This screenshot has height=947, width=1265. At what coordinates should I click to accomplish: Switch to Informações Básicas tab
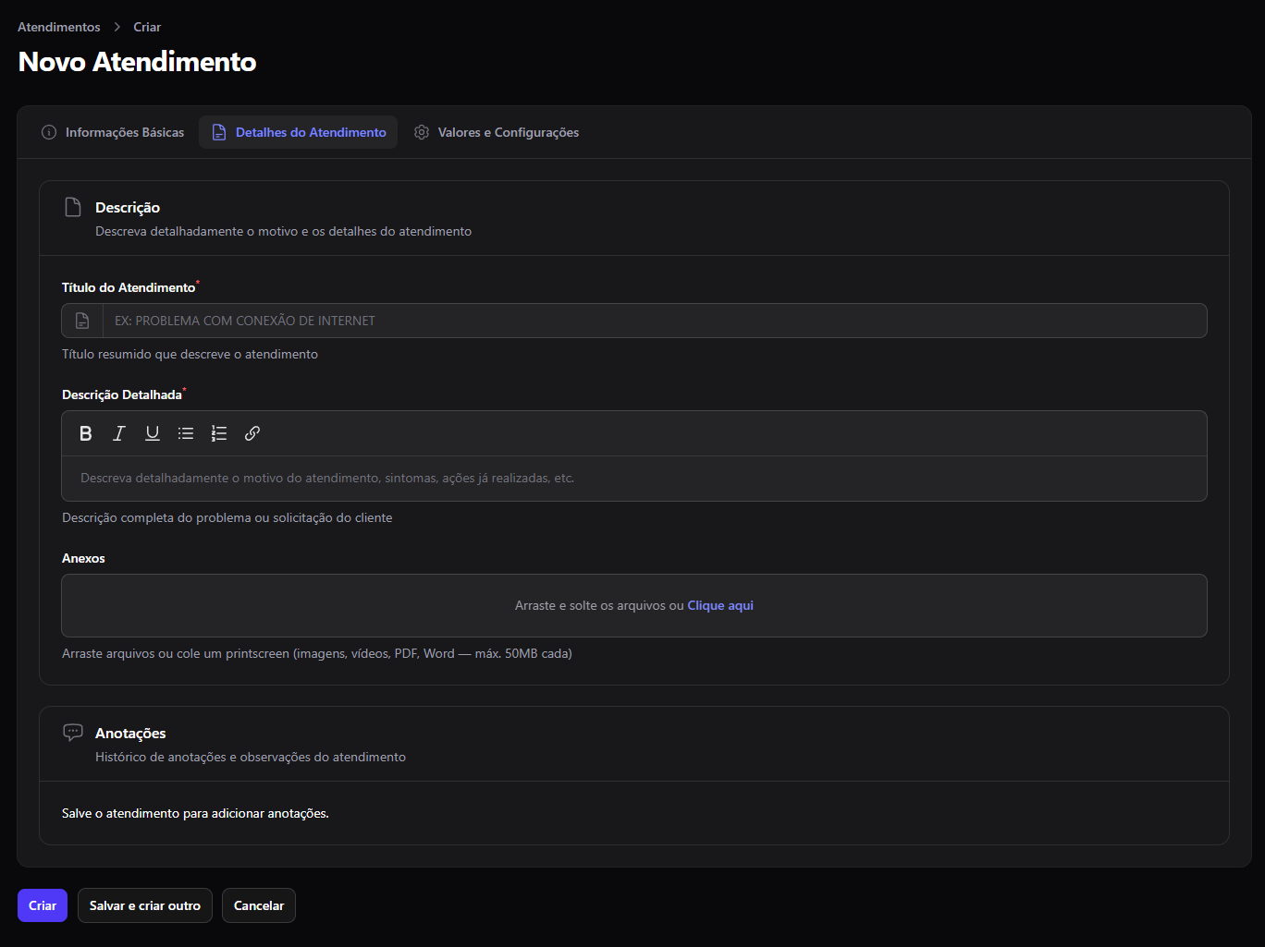click(113, 132)
